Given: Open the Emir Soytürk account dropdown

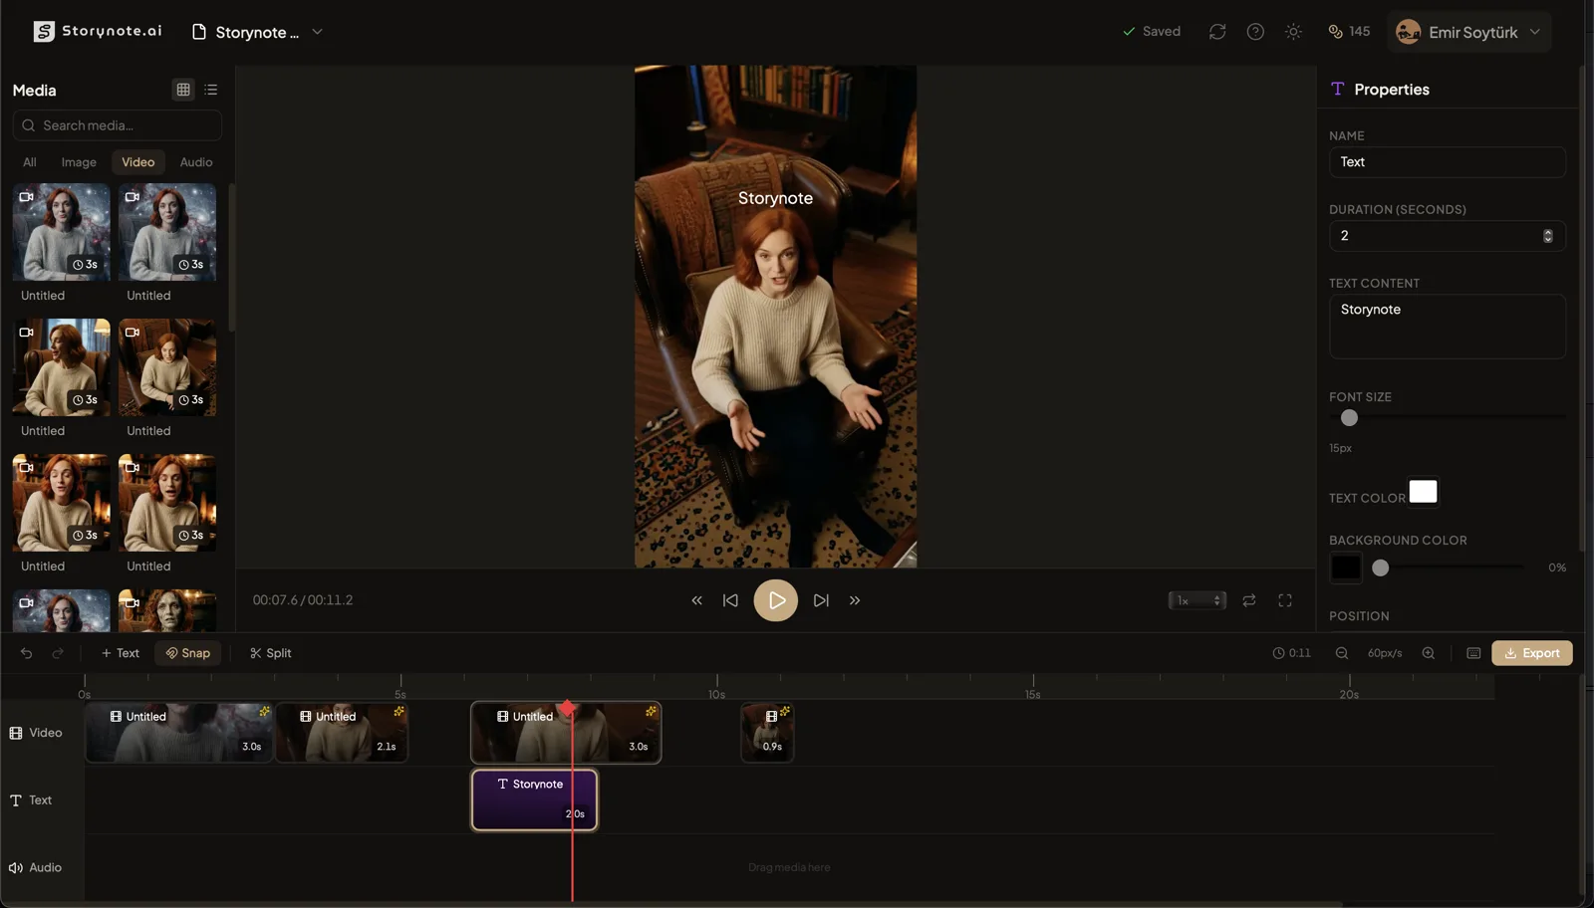Looking at the screenshot, I should click(x=1468, y=31).
